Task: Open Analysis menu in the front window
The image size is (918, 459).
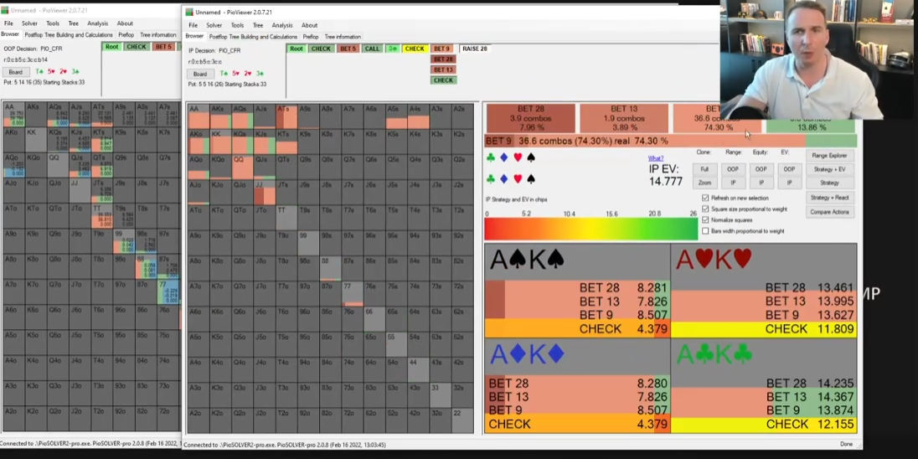Action: coord(281,25)
